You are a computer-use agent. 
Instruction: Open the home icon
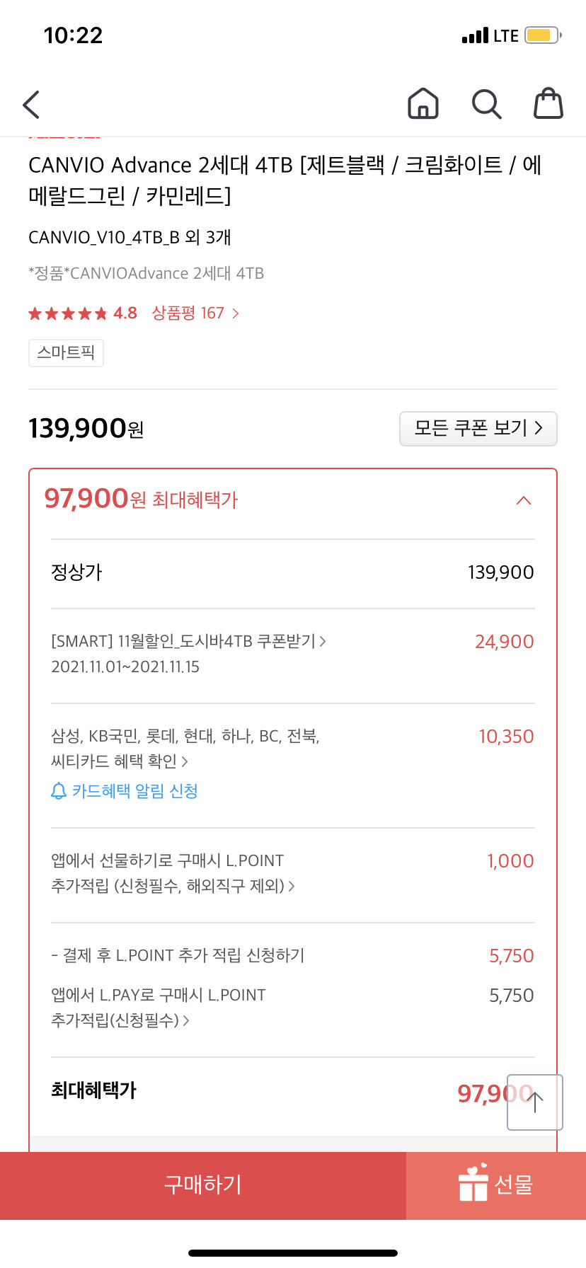click(x=423, y=103)
